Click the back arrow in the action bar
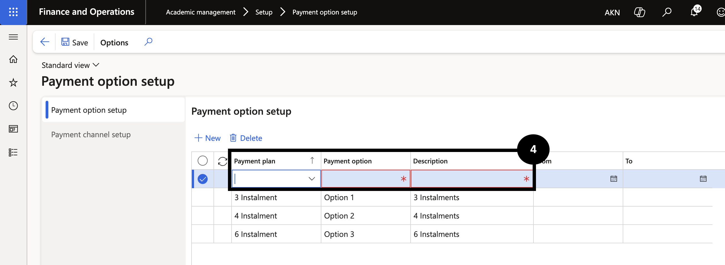This screenshot has height=265, width=725. pos(45,42)
